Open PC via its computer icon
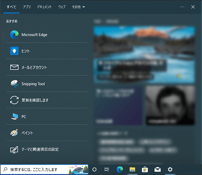Image resolution: width=202 pixels, height=175 pixels. pyautogui.click(x=14, y=117)
